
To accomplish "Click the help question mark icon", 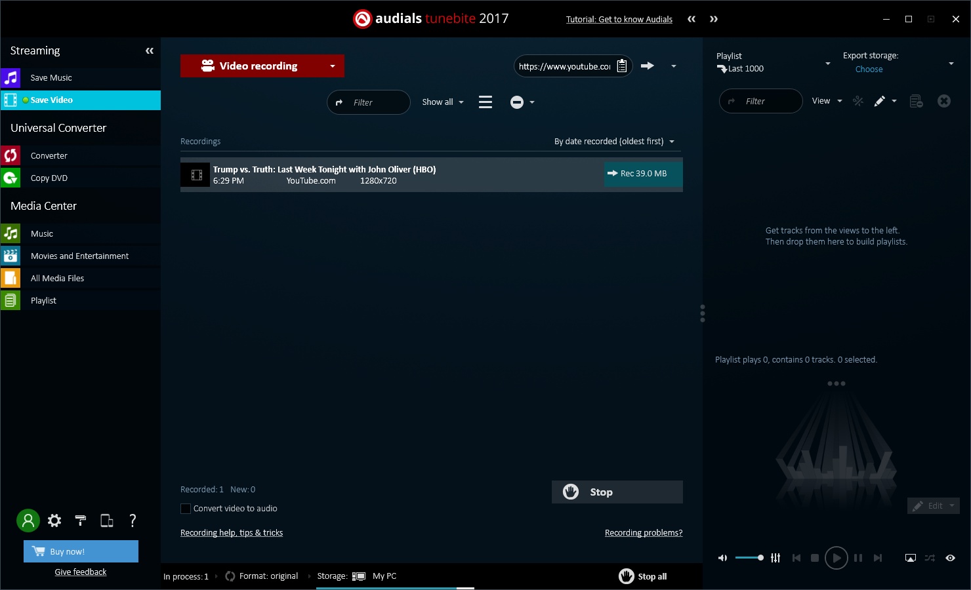I will pyautogui.click(x=133, y=521).
